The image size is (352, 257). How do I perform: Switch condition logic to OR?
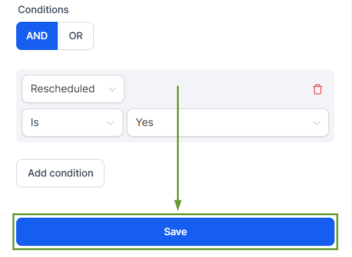pos(76,36)
